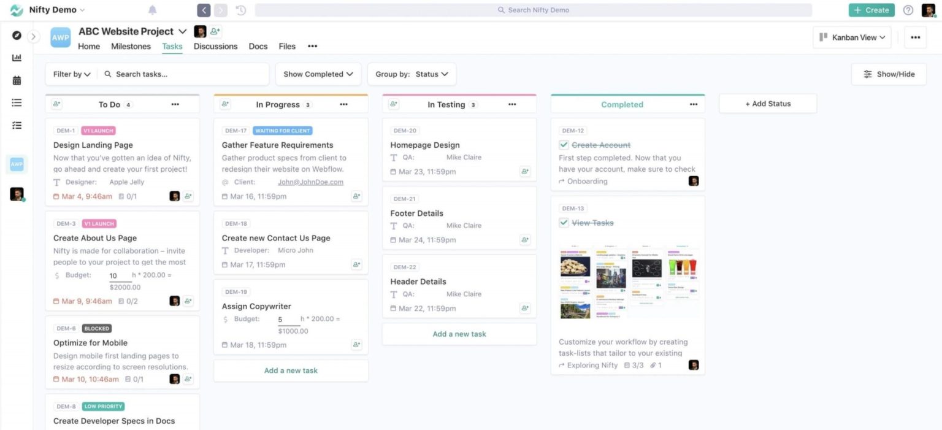Screen dimensions: 942x430
Task: Switch to the Milestones tab
Action: pos(131,46)
